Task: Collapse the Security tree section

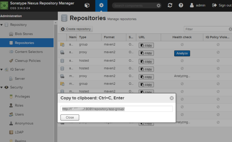Action: coord(2,87)
